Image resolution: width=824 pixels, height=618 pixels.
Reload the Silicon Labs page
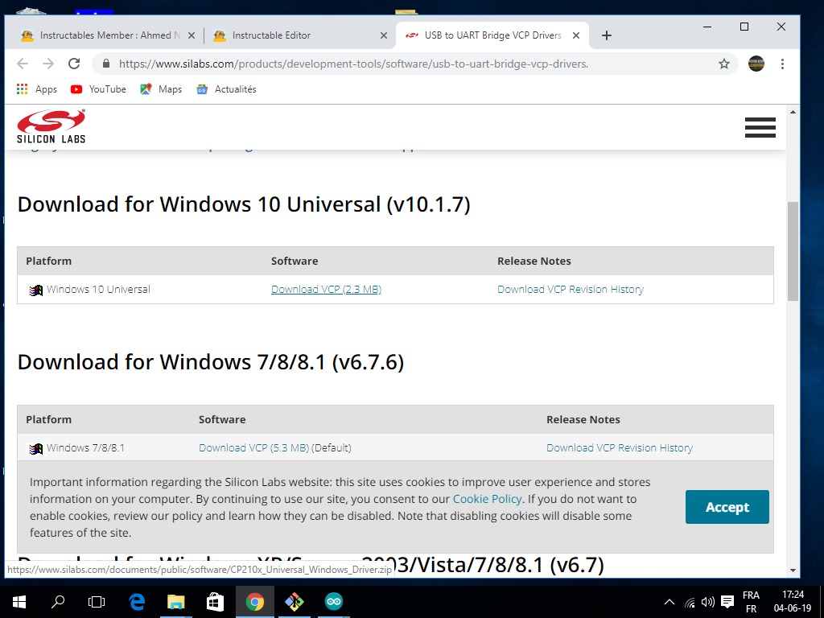74,64
